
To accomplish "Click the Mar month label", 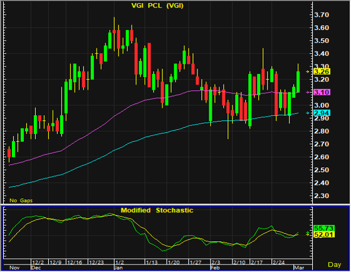I will pos(299,268).
